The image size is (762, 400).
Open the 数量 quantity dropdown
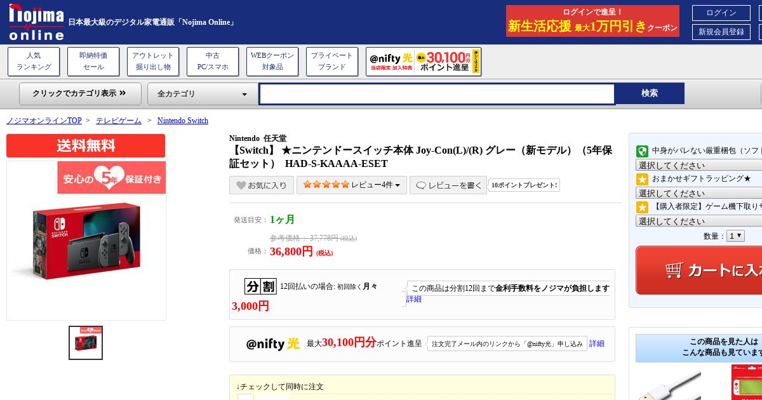pos(735,236)
